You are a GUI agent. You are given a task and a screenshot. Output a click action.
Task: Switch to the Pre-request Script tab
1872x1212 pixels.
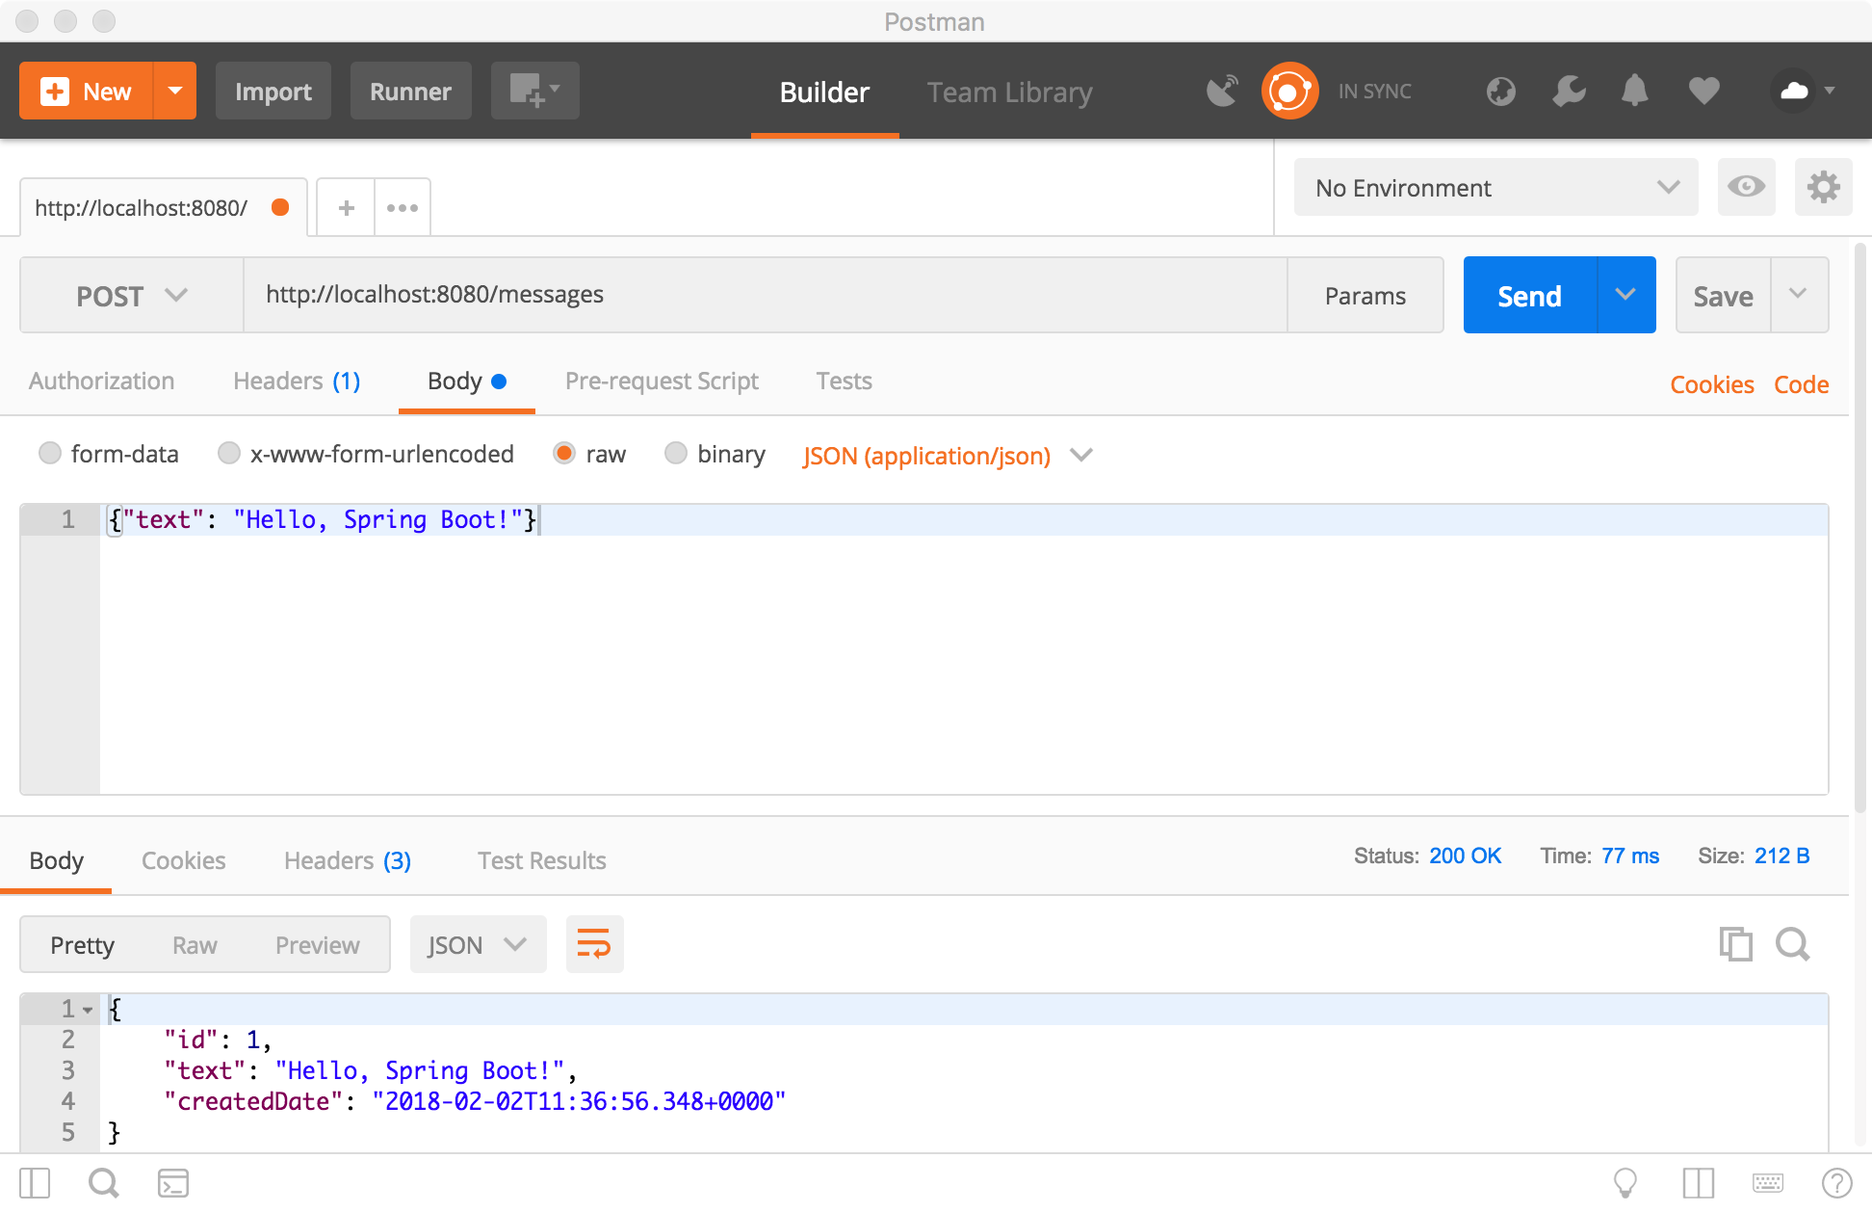coord(662,382)
